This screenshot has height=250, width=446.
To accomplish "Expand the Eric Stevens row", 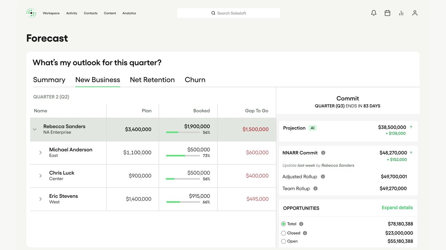I will tap(41, 199).
